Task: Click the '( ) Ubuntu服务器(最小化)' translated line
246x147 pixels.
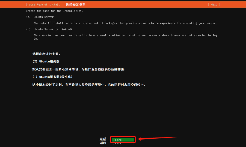Action: click(53, 77)
